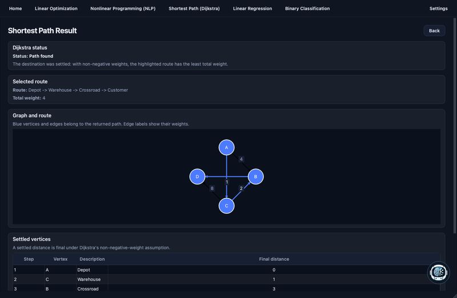Go to the Home page
457x298 pixels.
15,9
